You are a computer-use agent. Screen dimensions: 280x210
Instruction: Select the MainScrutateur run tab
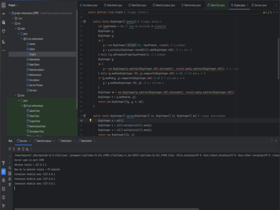44,140
